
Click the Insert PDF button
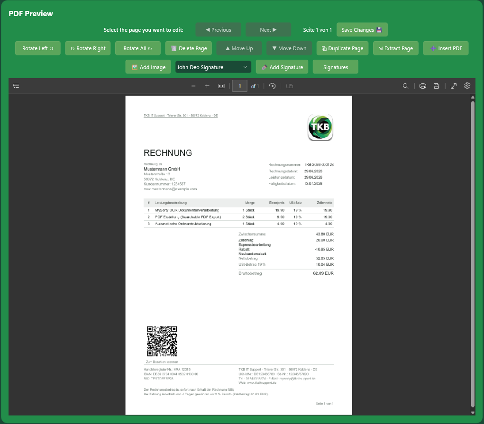tap(446, 48)
